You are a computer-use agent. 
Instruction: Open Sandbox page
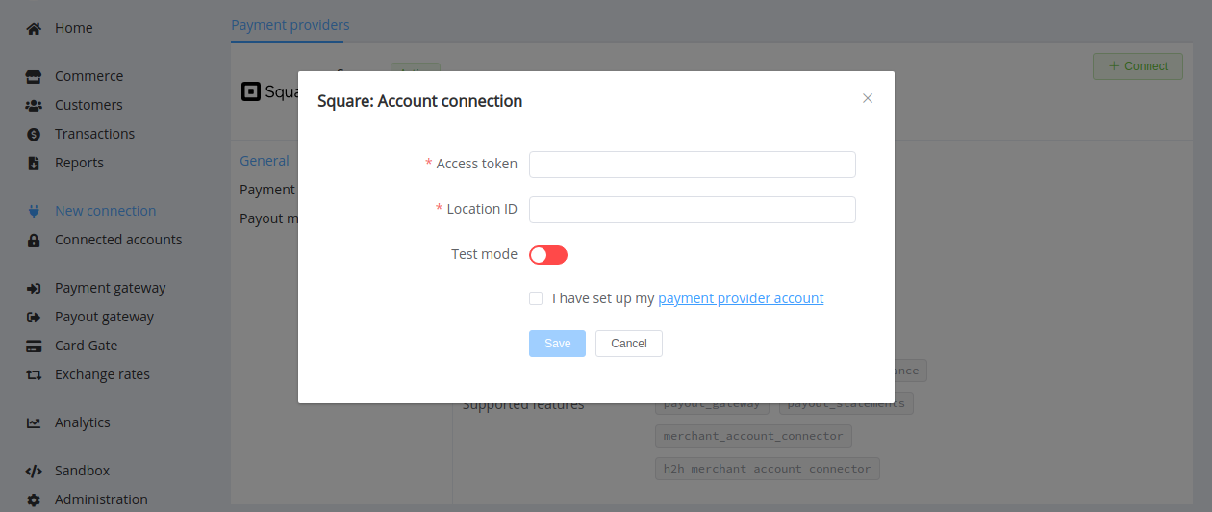tap(83, 471)
